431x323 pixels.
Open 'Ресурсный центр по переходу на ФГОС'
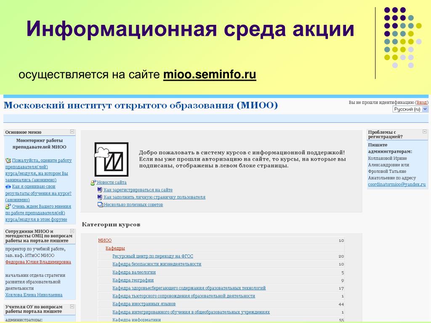click(153, 256)
